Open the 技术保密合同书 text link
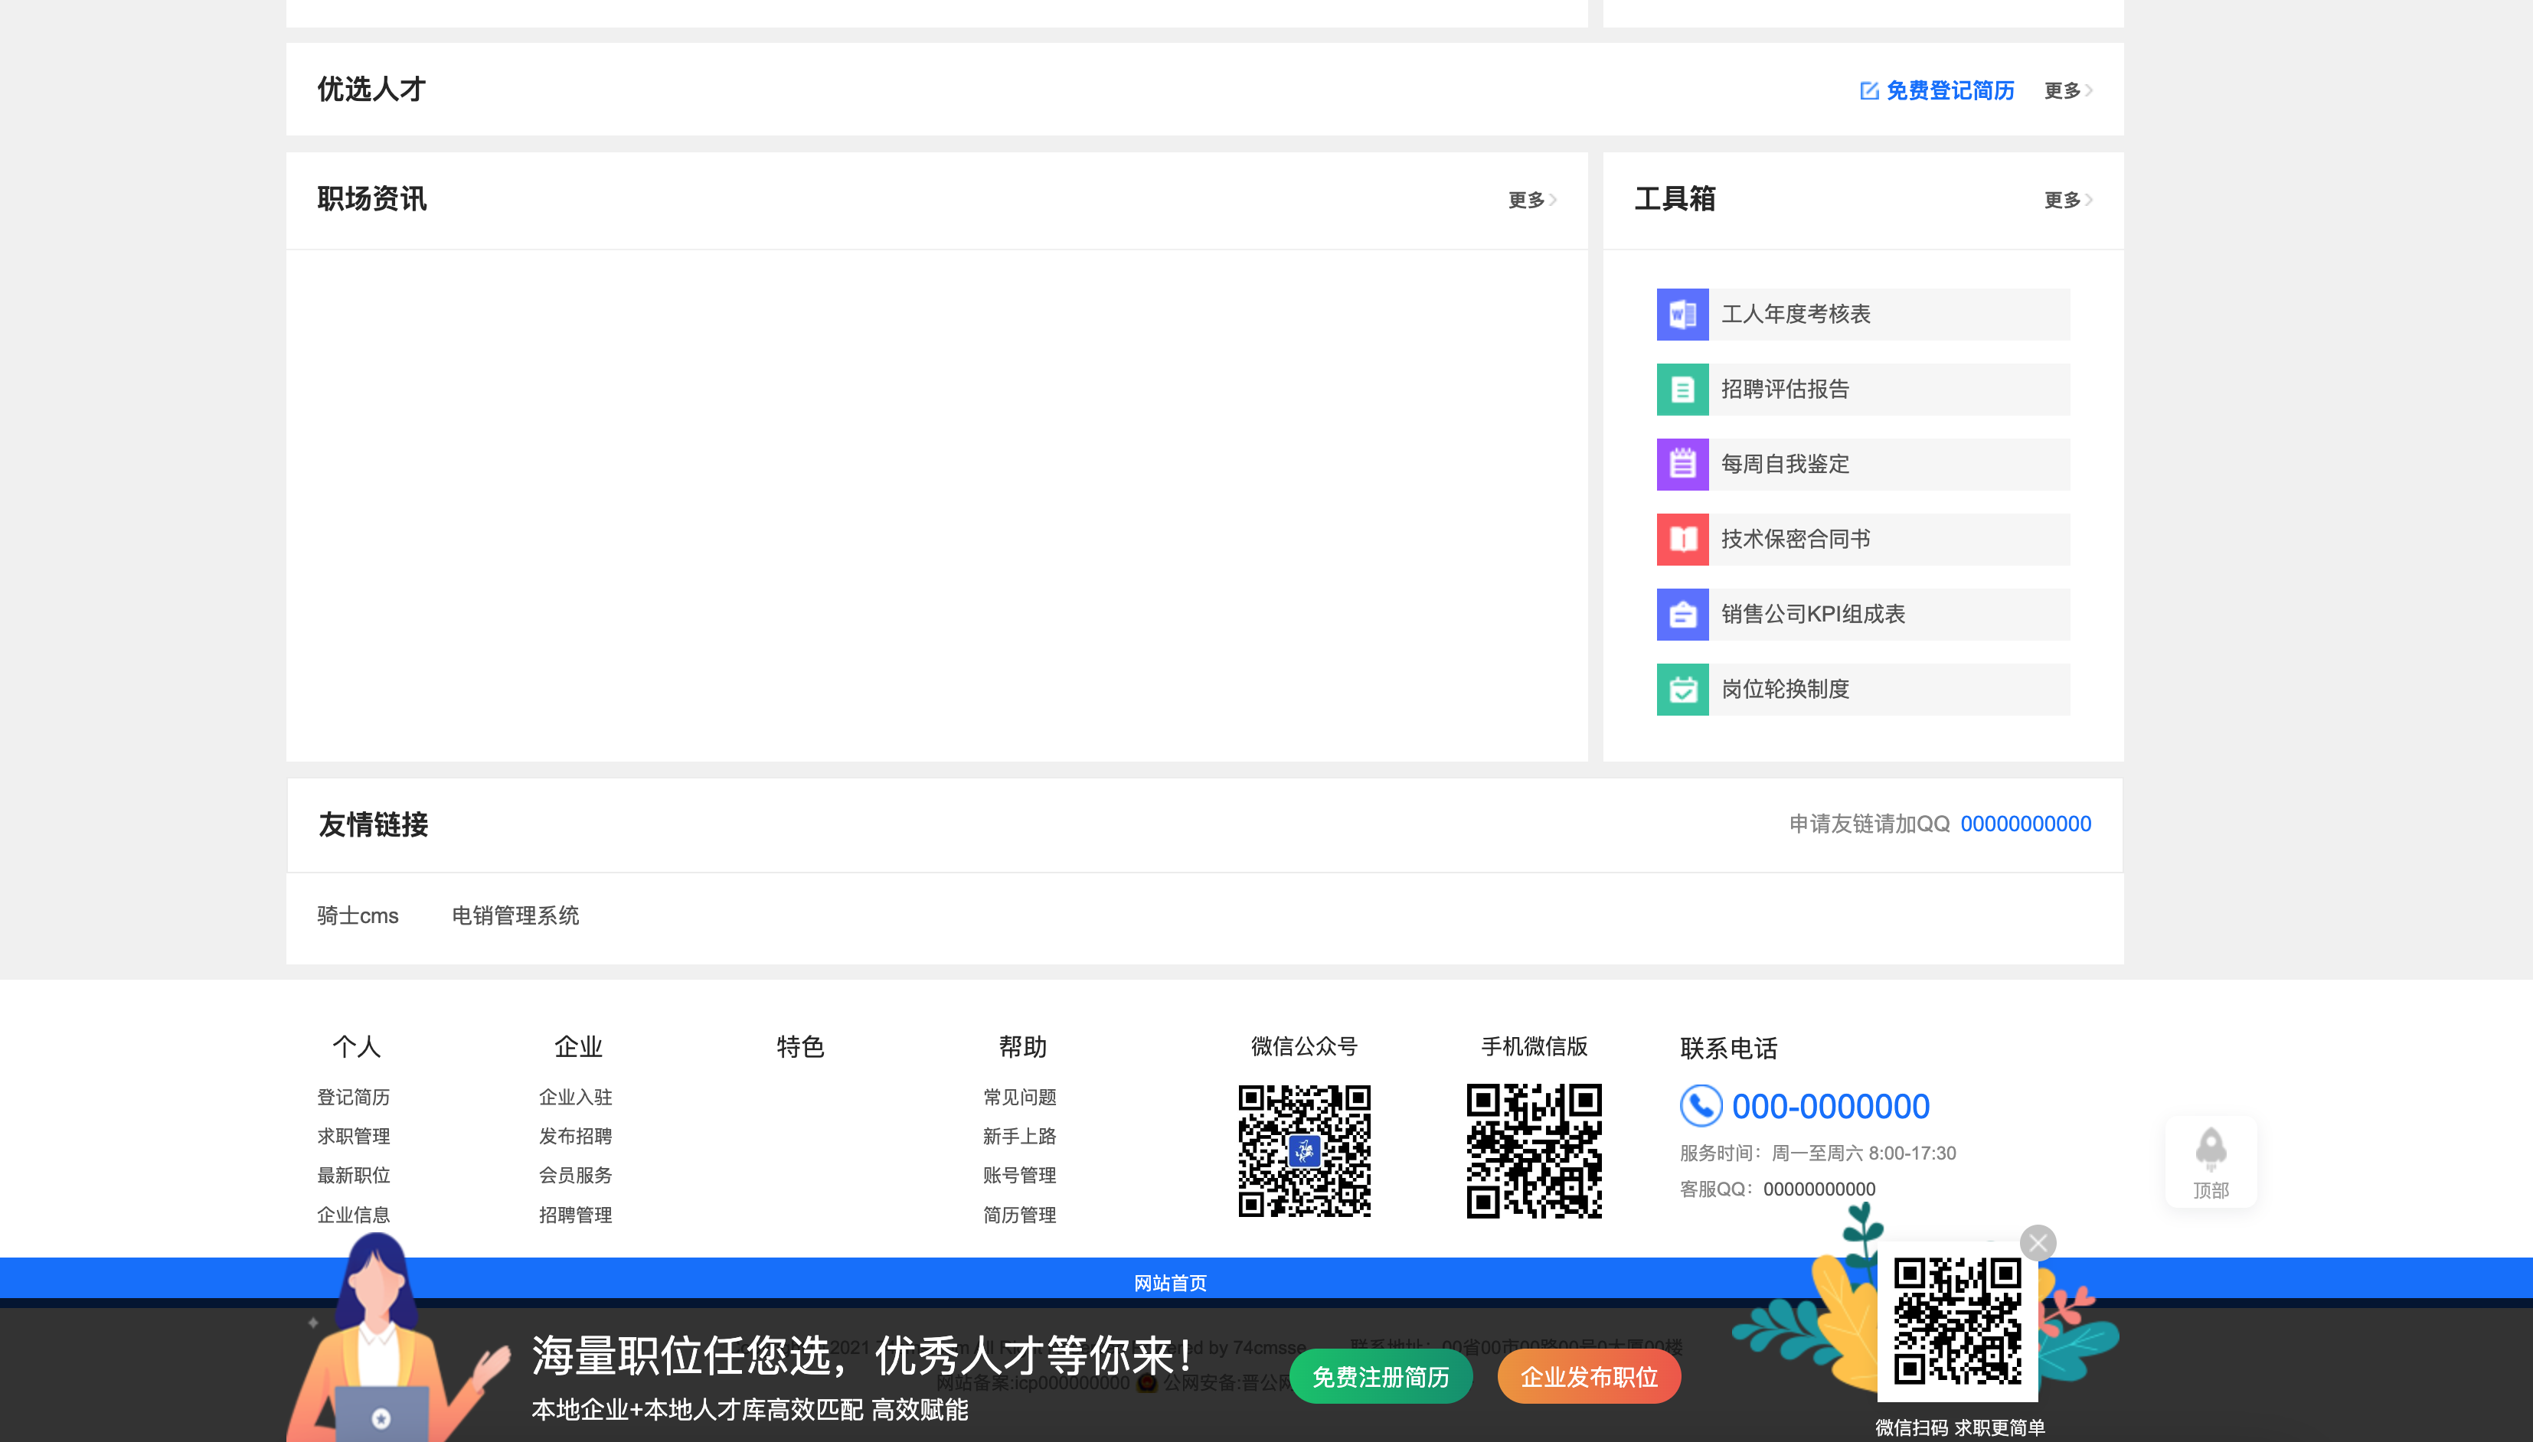The height and width of the screenshot is (1442, 2533). (x=1796, y=540)
